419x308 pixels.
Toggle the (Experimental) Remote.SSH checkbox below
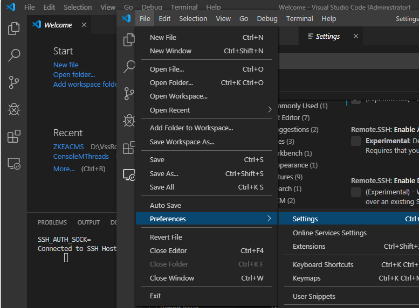point(356,192)
